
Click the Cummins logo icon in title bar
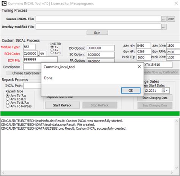(4, 3)
